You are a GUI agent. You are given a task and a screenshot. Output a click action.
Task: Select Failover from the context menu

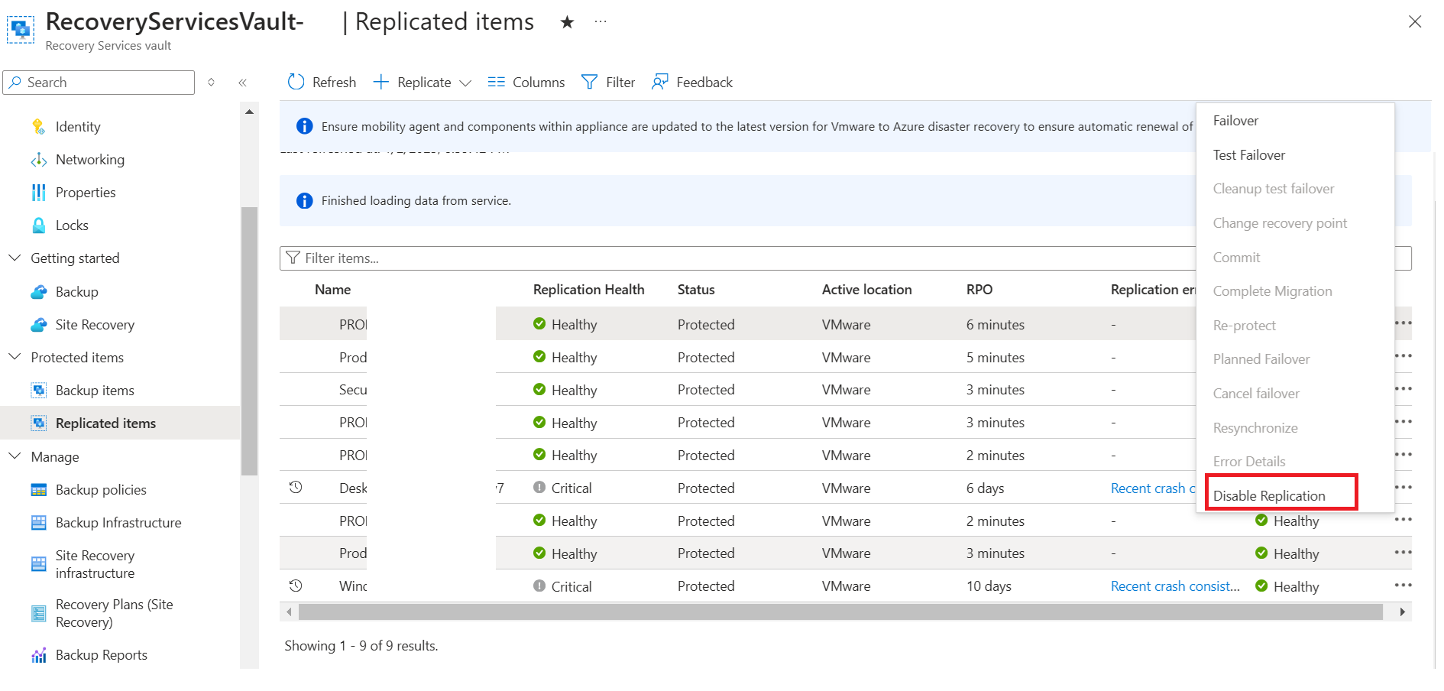click(x=1235, y=121)
